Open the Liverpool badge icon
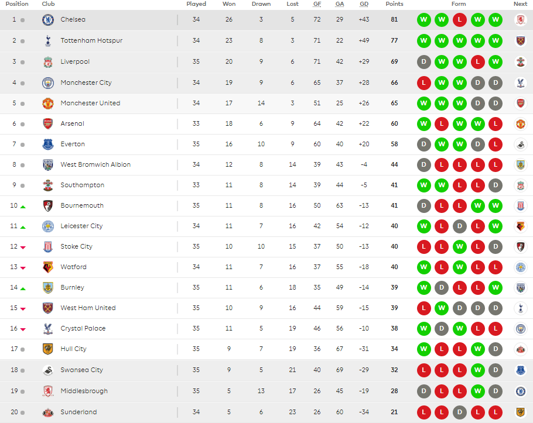 pyautogui.click(x=48, y=62)
